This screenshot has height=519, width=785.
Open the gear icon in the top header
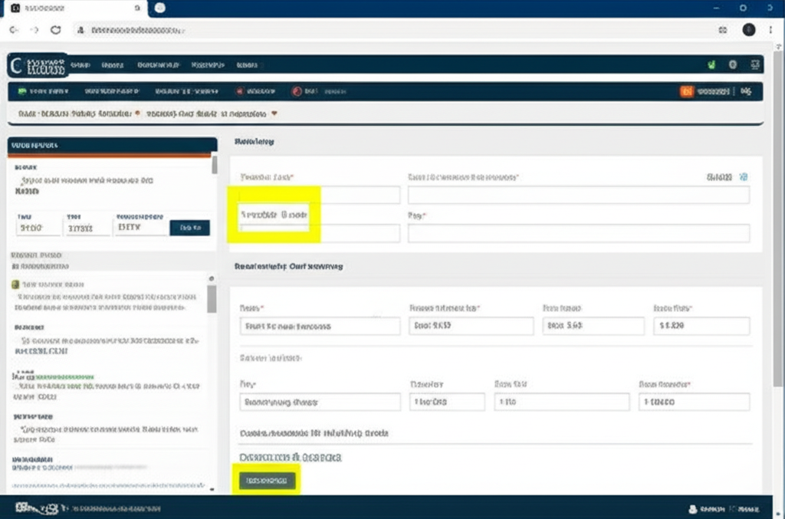pos(734,65)
